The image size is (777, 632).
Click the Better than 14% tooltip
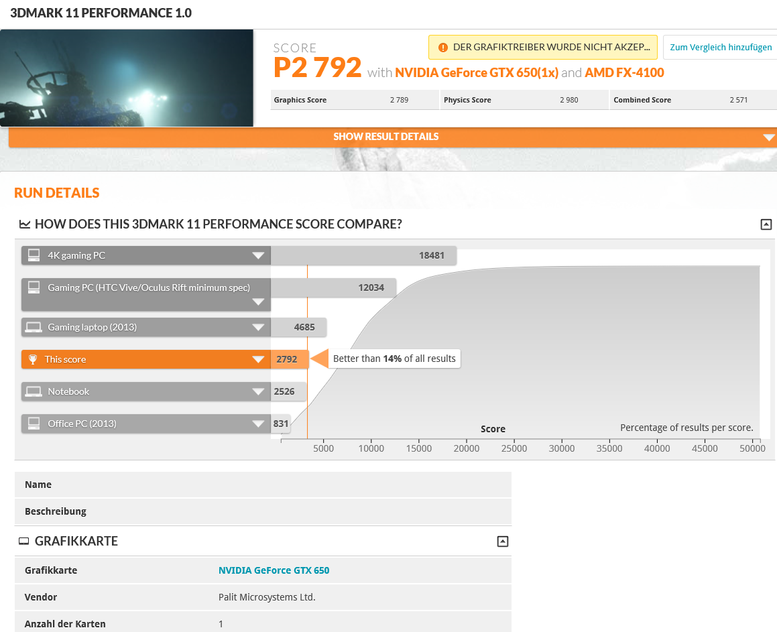click(x=394, y=359)
